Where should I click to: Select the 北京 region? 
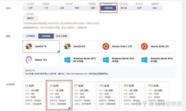(x=30, y=8)
